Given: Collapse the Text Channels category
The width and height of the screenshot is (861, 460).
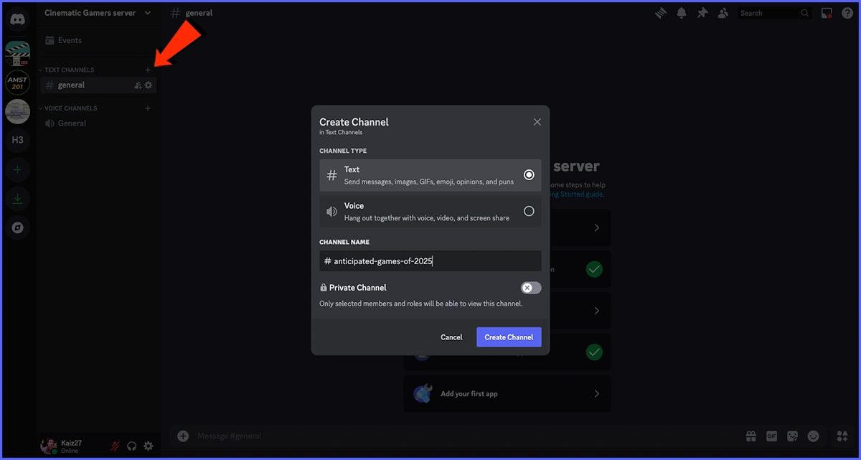Looking at the screenshot, I should 69,70.
